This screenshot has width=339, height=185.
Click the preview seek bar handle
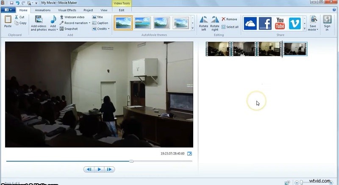click(131, 161)
